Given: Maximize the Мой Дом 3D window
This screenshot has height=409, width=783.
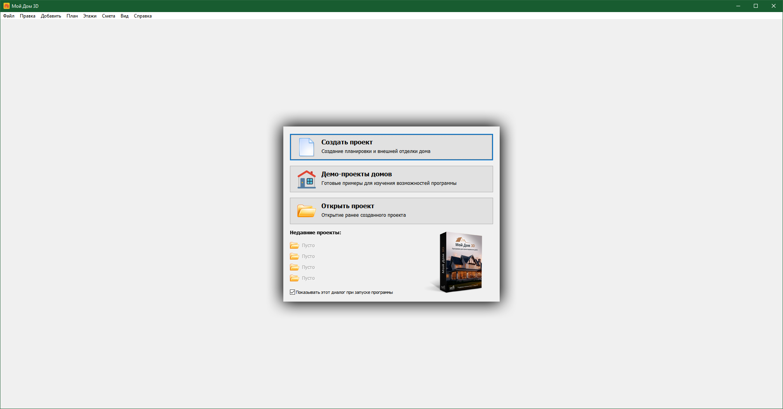Looking at the screenshot, I should (x=756, y=6).
